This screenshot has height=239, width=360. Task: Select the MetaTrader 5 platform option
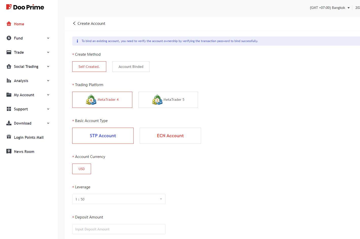(x=168, y=100)
